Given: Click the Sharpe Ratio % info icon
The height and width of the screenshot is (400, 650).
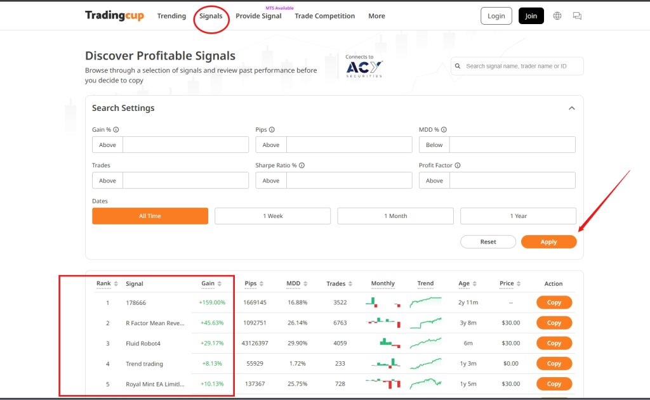Looking at the screenshot, I should point(302,165).
